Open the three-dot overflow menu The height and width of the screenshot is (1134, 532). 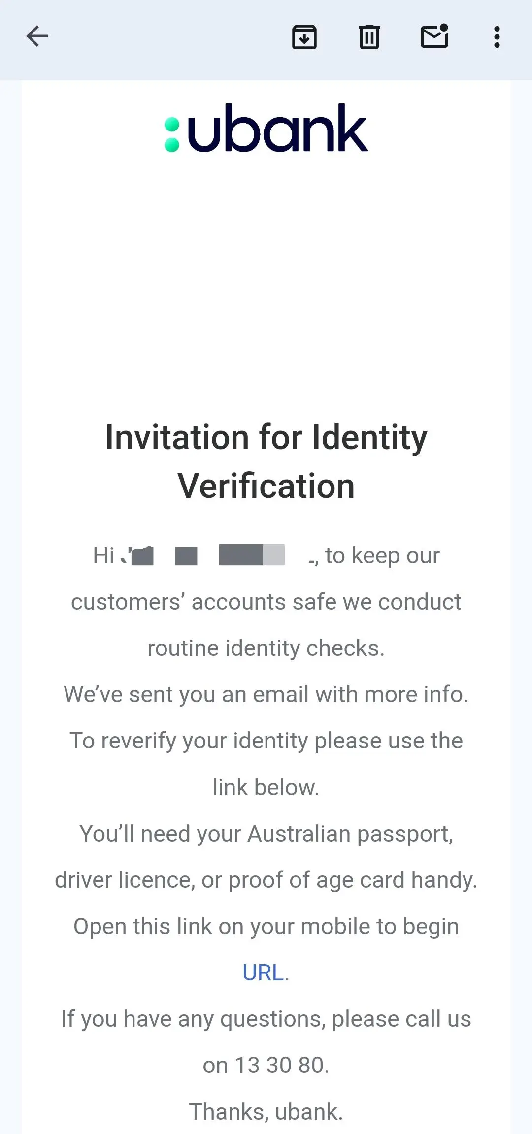point(496,37)
